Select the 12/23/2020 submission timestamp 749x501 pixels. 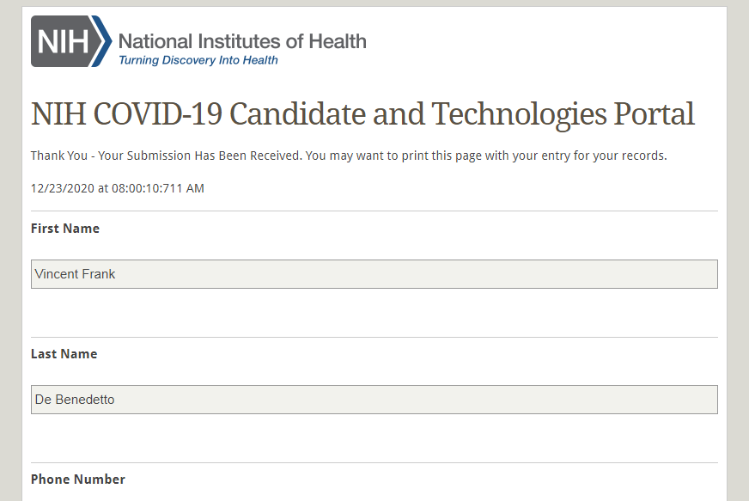(117, 187)
